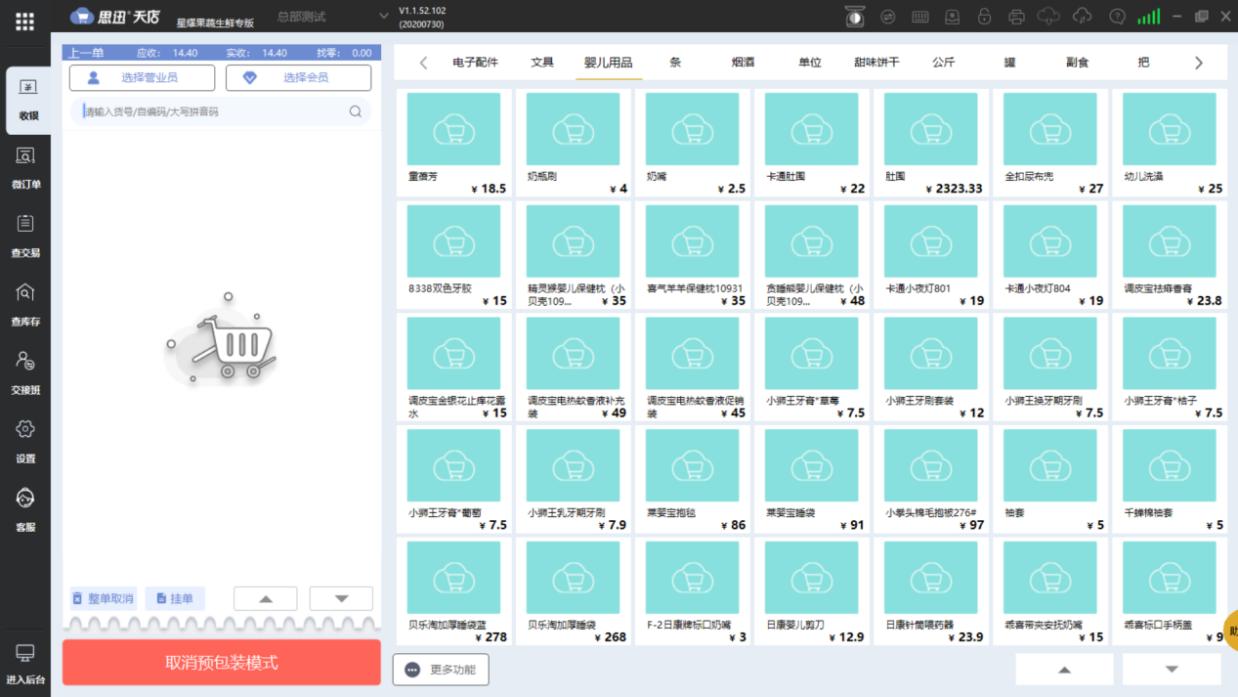Open the printer icon in title bar
1238x697 pixels.
(x=1016, y=17)
